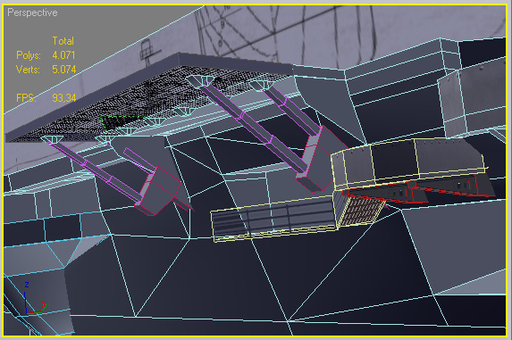Screen dimensions: 512x340
Task: Select the small antenna sketch on the wall
Action: 148,50
